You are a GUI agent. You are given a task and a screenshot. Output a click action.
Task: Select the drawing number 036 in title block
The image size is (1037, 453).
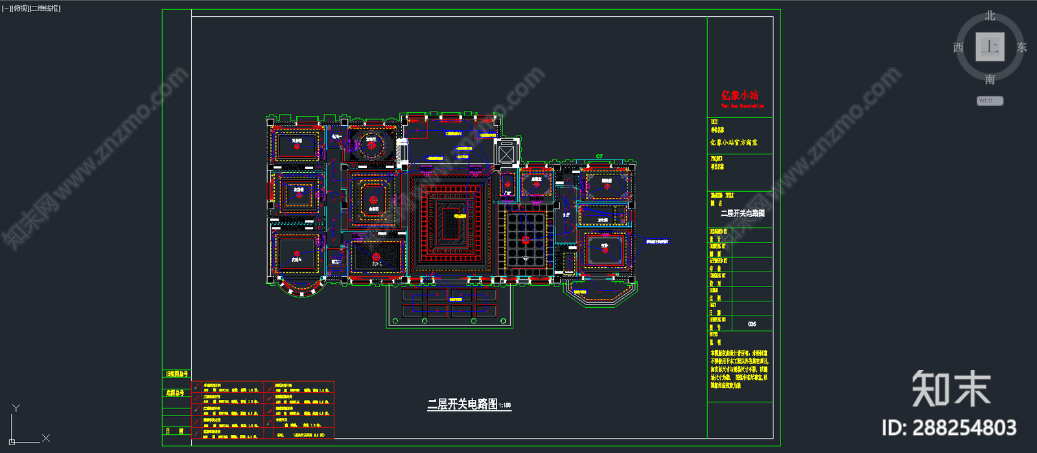click(752, 324)
